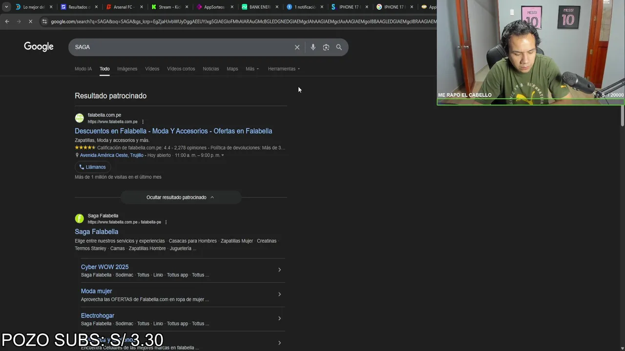Switch to the 'AppSorteos' tab
The image size is (625, 351).
click(214, 7)
